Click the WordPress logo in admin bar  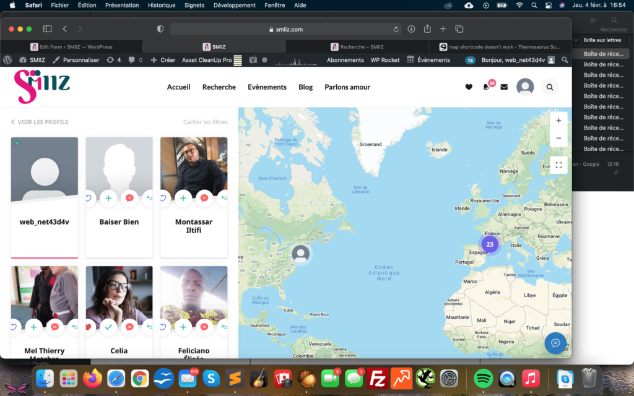pyautogui.click(x=7, y=60)
